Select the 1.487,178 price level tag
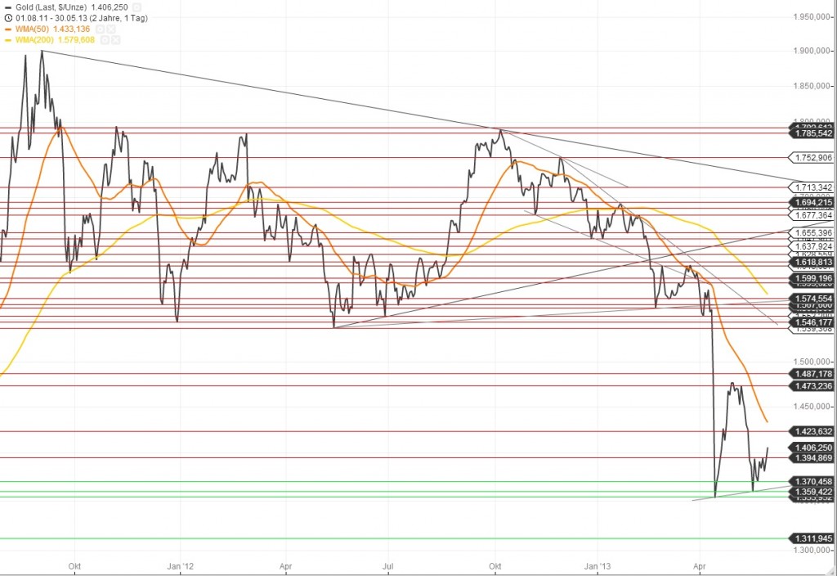837x576 pixels. coord(812,373)
